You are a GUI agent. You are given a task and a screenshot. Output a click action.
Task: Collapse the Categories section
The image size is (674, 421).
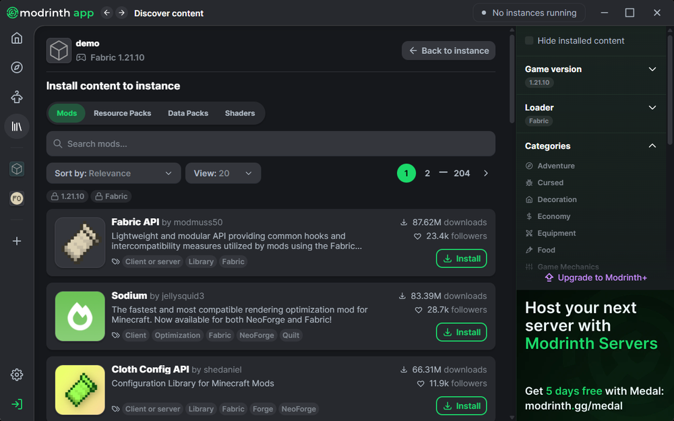point(652,146)
